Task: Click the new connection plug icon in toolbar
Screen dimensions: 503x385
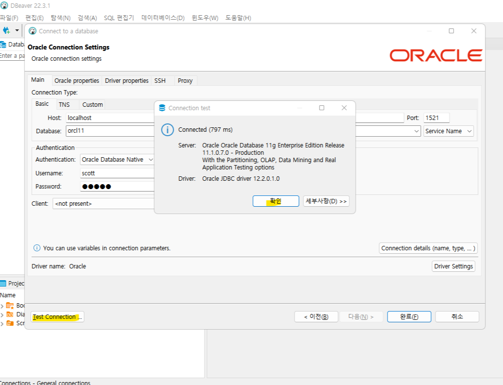Action: tap(6, 30)
